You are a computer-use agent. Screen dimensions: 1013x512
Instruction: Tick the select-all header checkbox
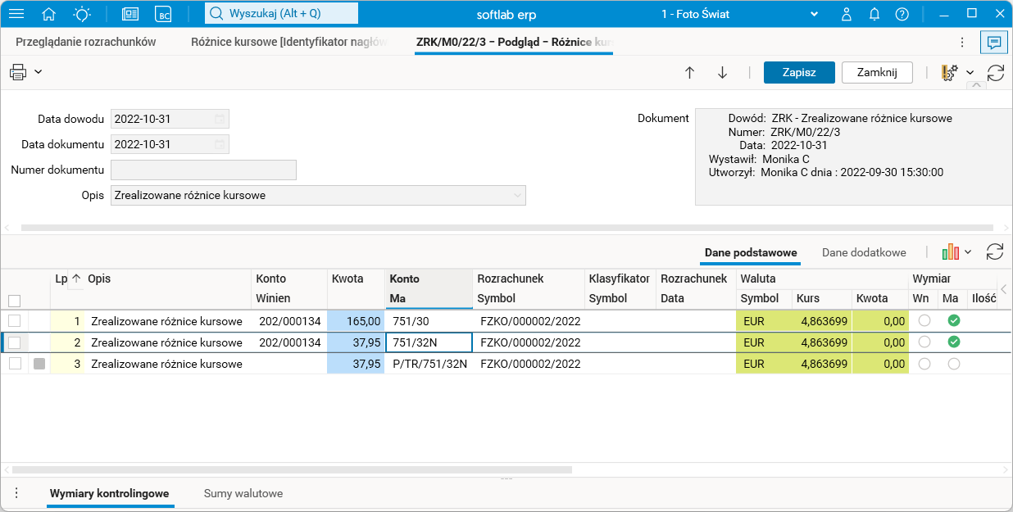[14, 300]
